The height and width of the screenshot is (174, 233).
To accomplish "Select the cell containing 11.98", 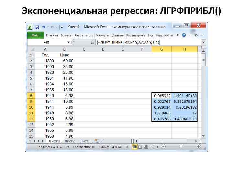I will coord(64,78).
